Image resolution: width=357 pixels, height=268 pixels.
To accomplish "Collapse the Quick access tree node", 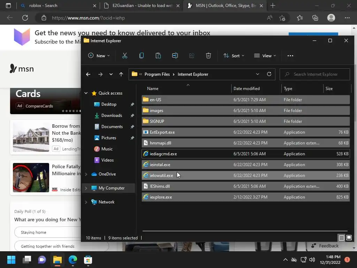I will [x=86, y=93].
